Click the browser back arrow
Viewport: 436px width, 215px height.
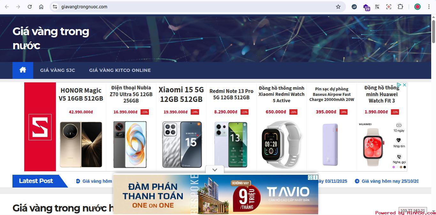pyautogui.click(x=7, y=7)
